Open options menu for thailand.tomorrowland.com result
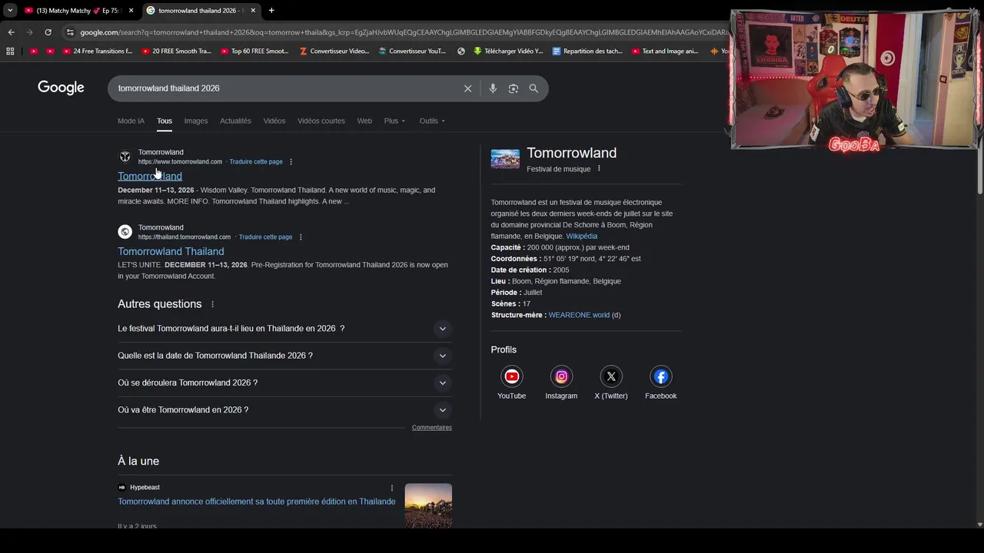Screen dimensions: 984x553 click(301, 237)
